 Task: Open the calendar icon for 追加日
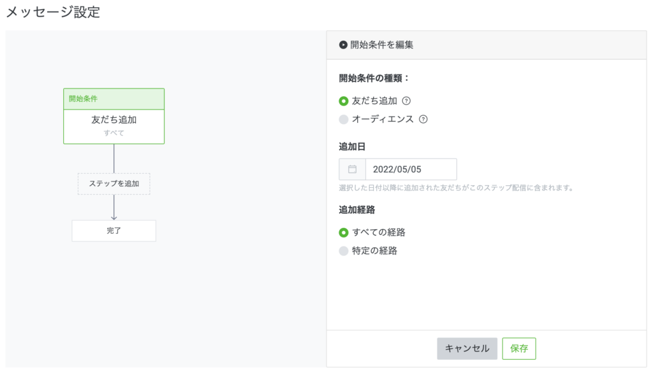(352, 169)
